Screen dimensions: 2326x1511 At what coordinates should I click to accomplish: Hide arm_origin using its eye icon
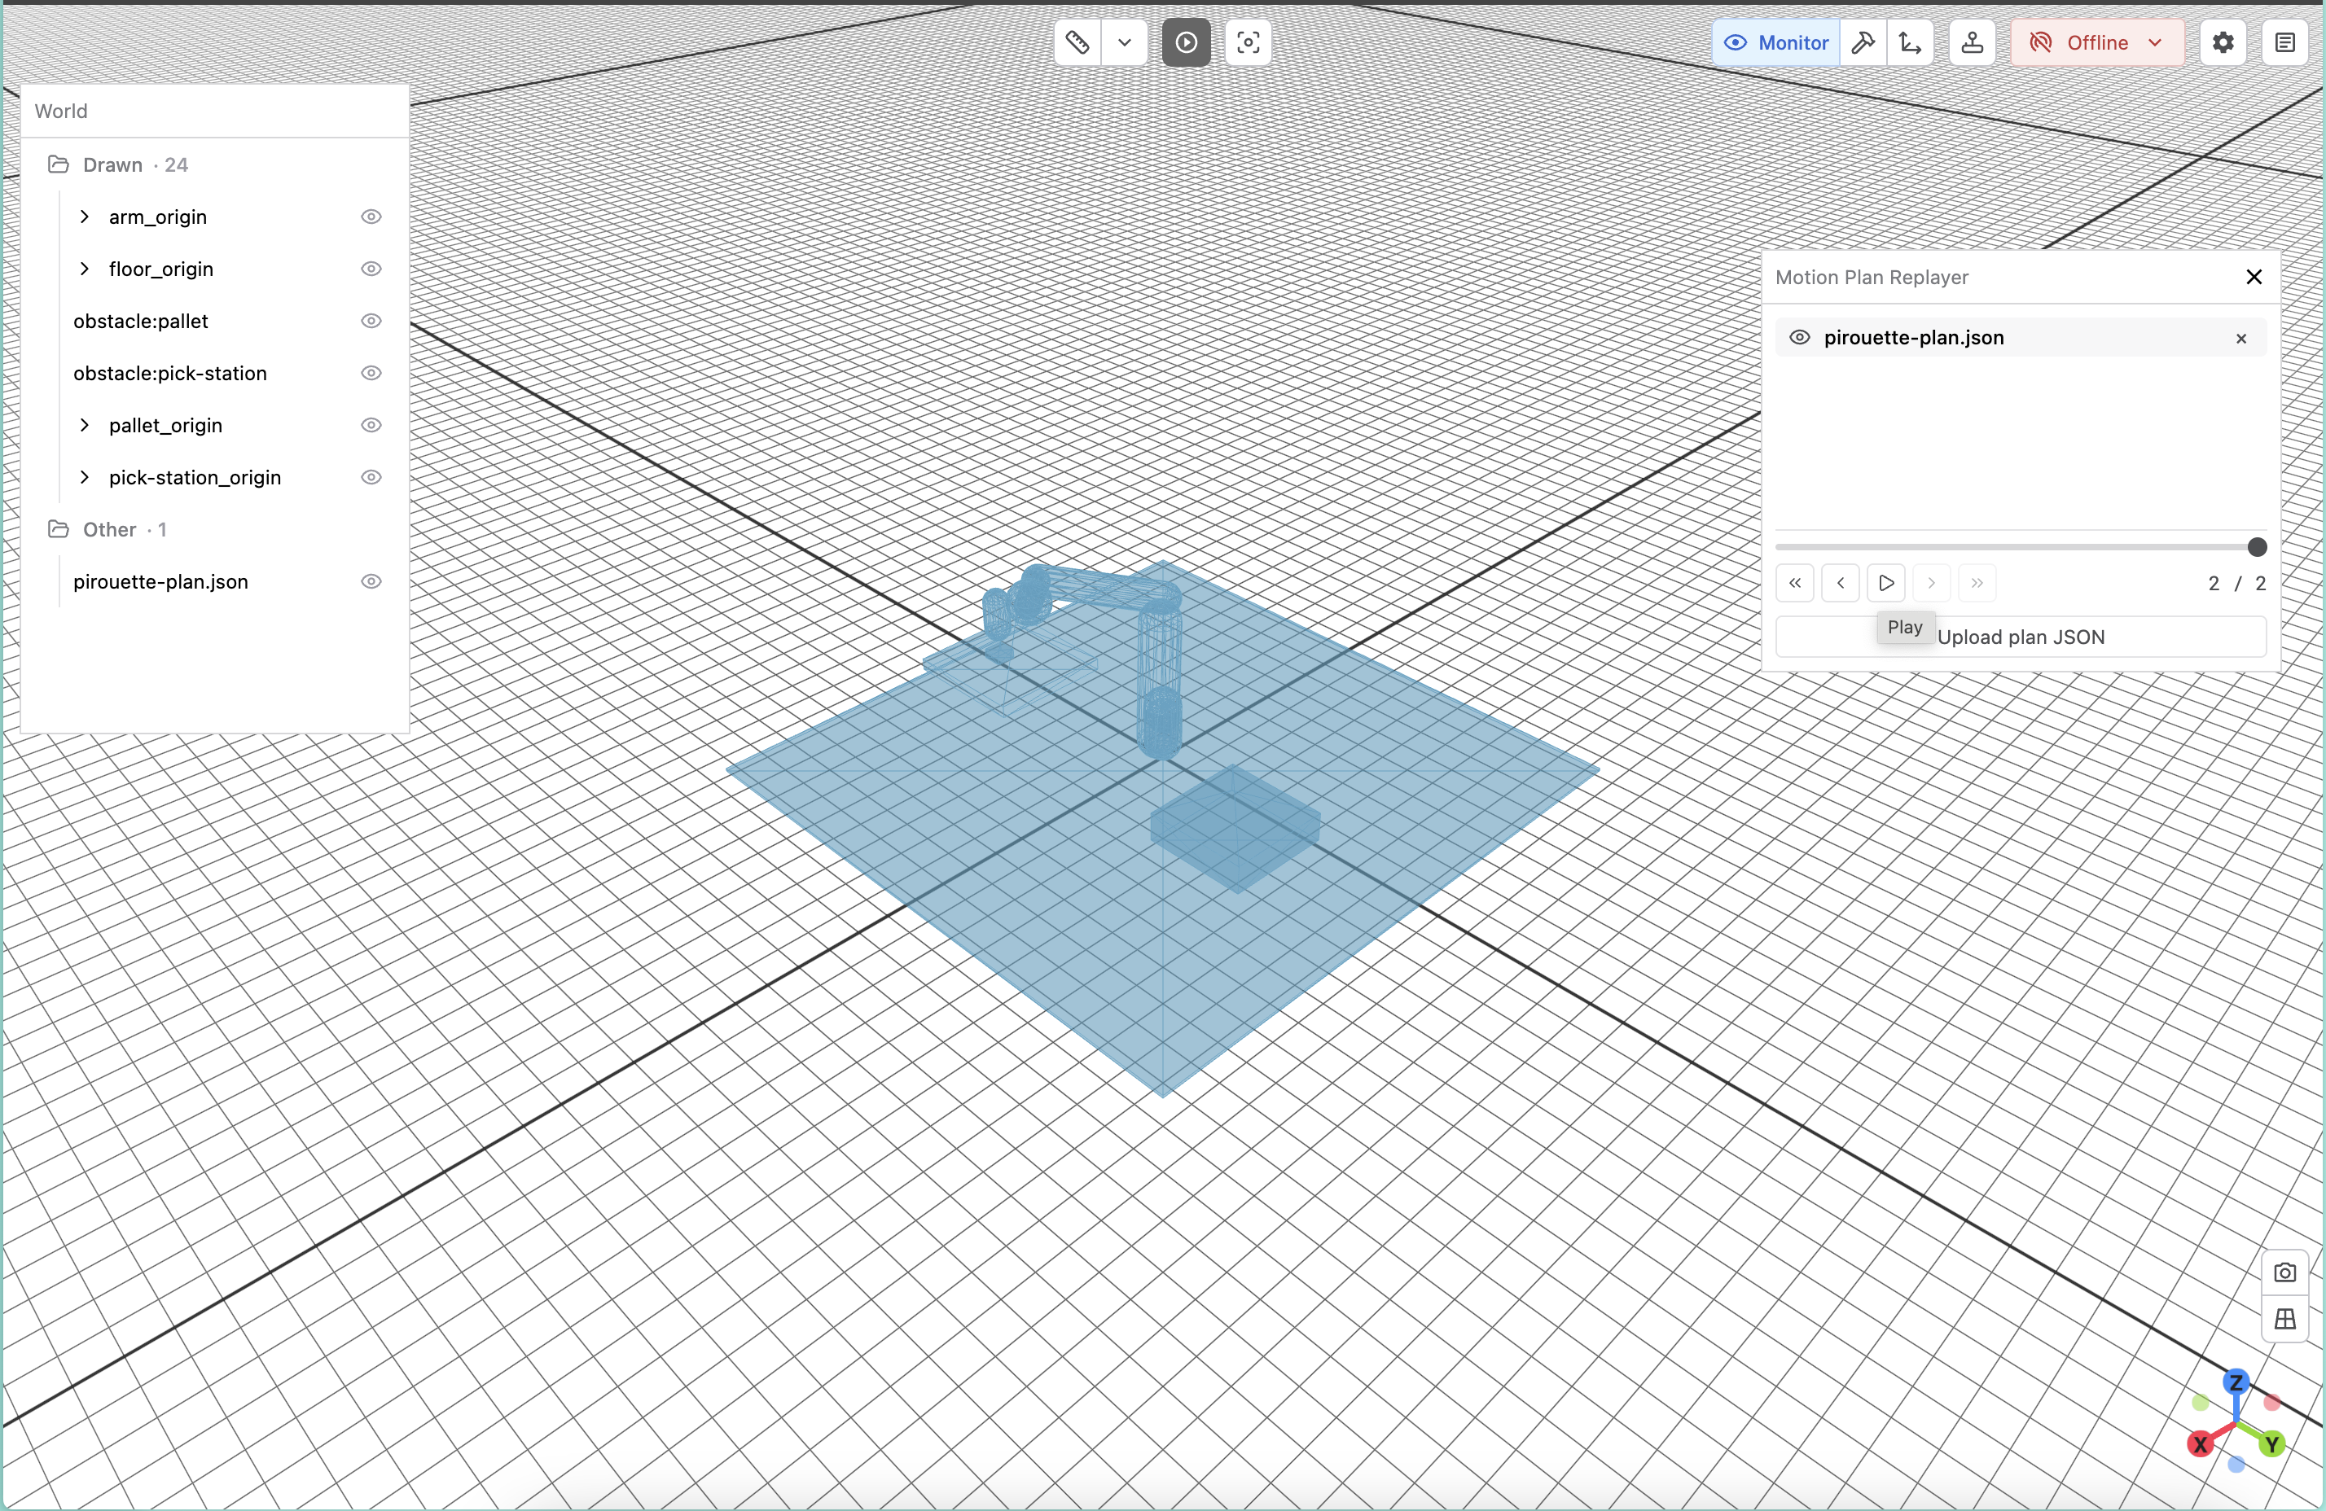tap(371, 217)
